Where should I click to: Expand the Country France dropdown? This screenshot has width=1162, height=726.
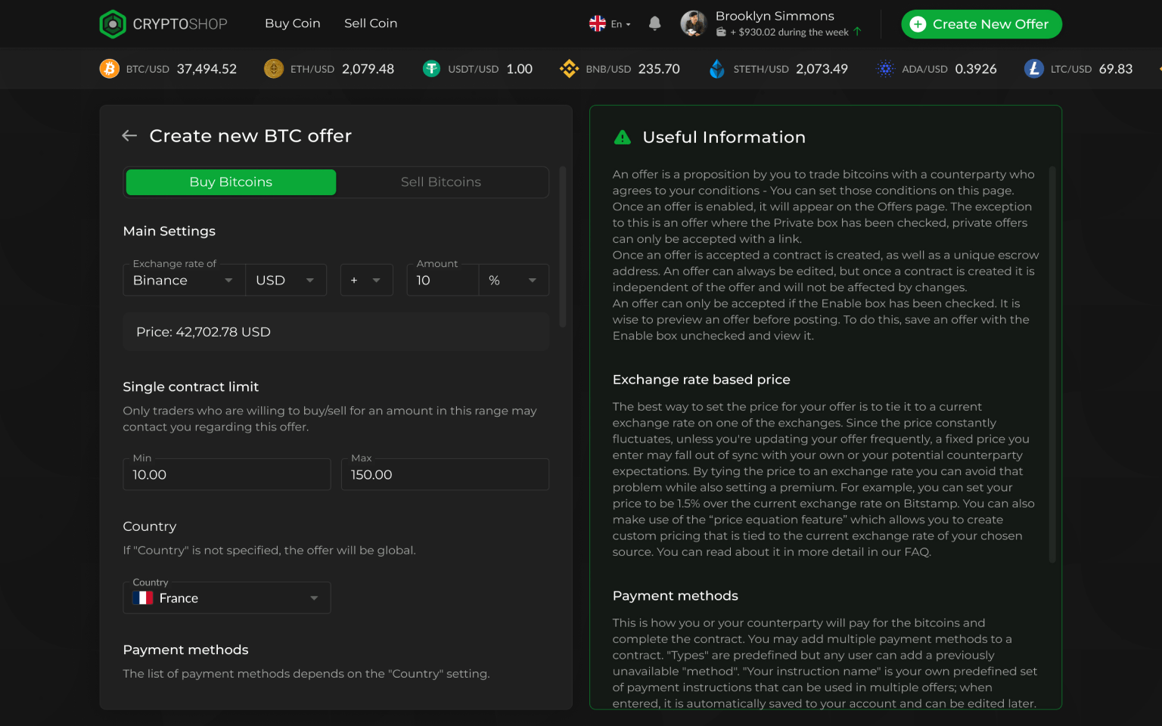click(227, 597)
